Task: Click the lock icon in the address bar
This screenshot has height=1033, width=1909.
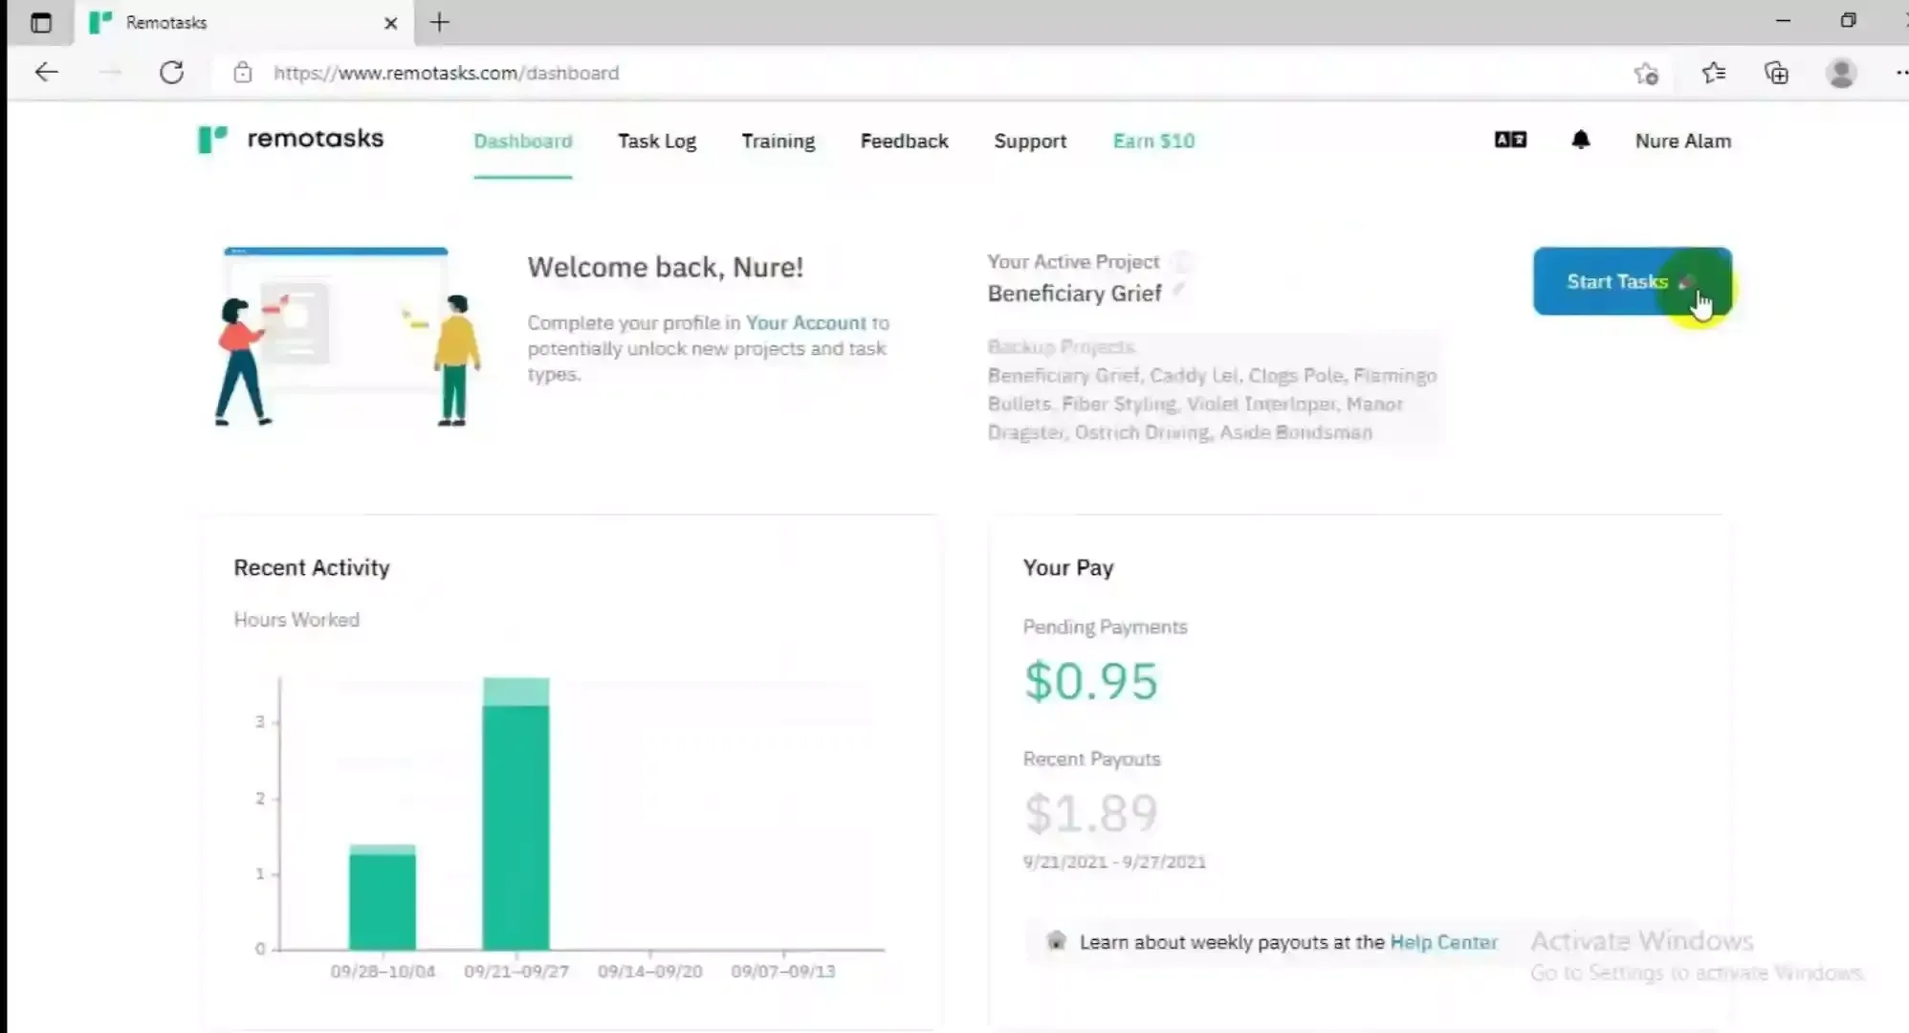Action: [243, 73]
